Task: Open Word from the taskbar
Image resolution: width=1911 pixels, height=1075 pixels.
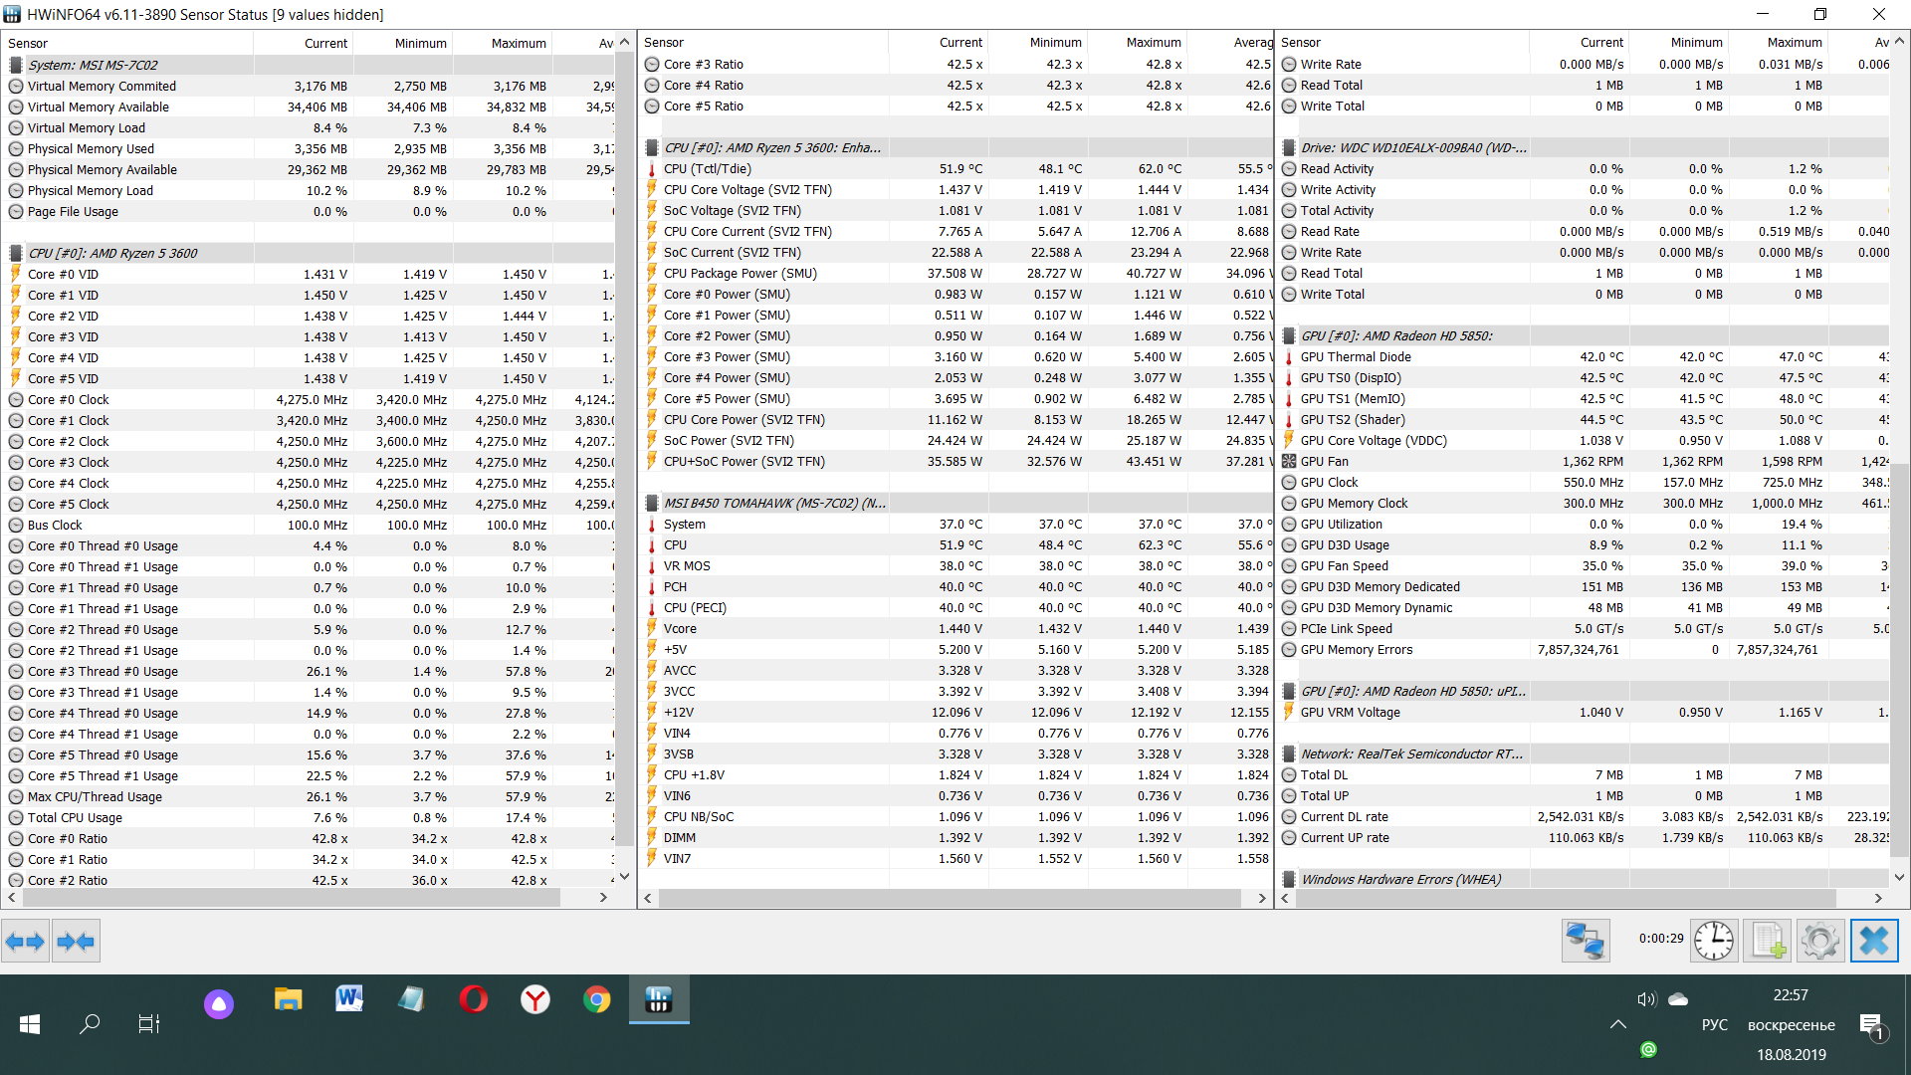Action: coord(349,999)
